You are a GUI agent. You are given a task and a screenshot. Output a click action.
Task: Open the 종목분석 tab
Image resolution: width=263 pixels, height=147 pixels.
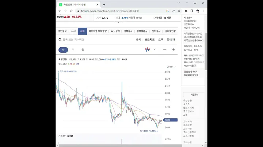pyautogui.click(x=128, y=31)
